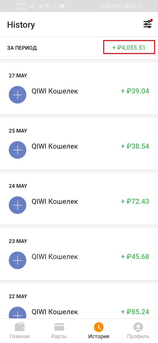
Task: Open the history filter settings icon
Action: [148, 24]
